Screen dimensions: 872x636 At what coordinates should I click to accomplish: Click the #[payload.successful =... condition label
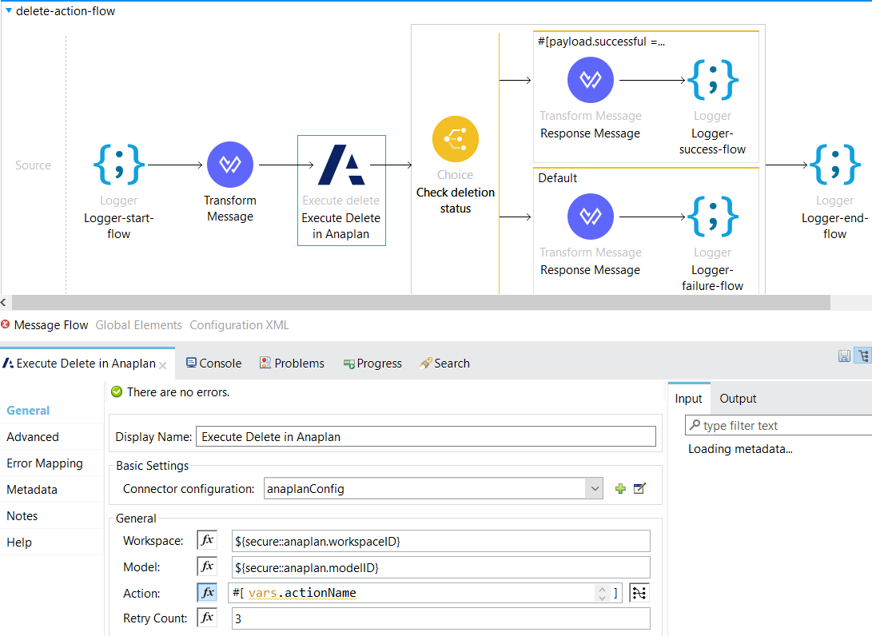coord(601,42)
